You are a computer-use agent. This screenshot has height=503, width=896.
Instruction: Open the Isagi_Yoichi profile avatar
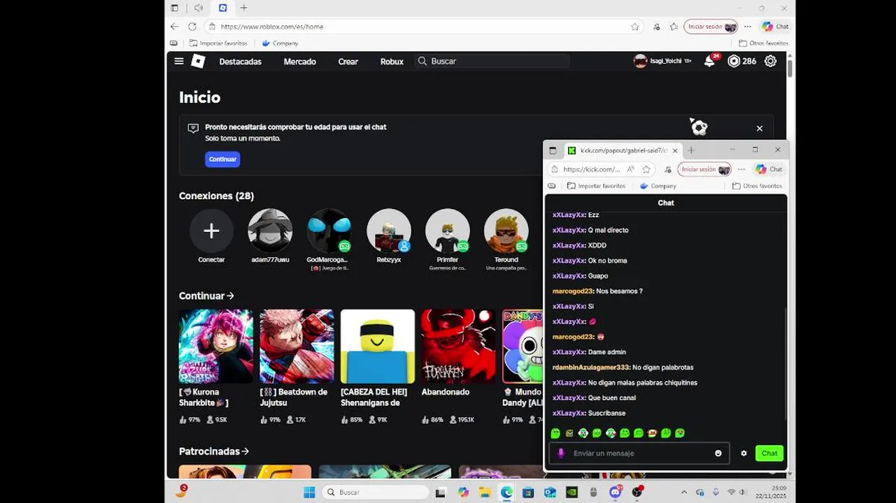[x=640, y=61]
